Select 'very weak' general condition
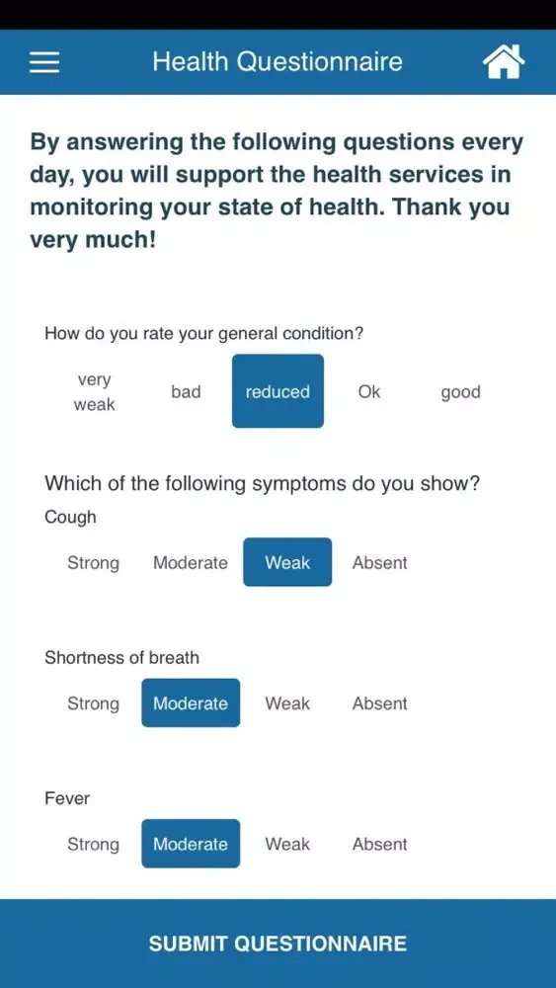Viewport: 556px width, 988px height. pos(95,392)
